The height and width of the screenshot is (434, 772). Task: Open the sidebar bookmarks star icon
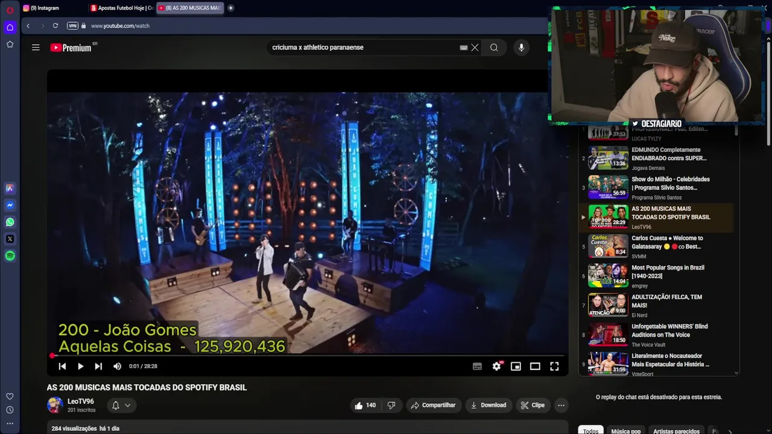[x=10, y=44]
